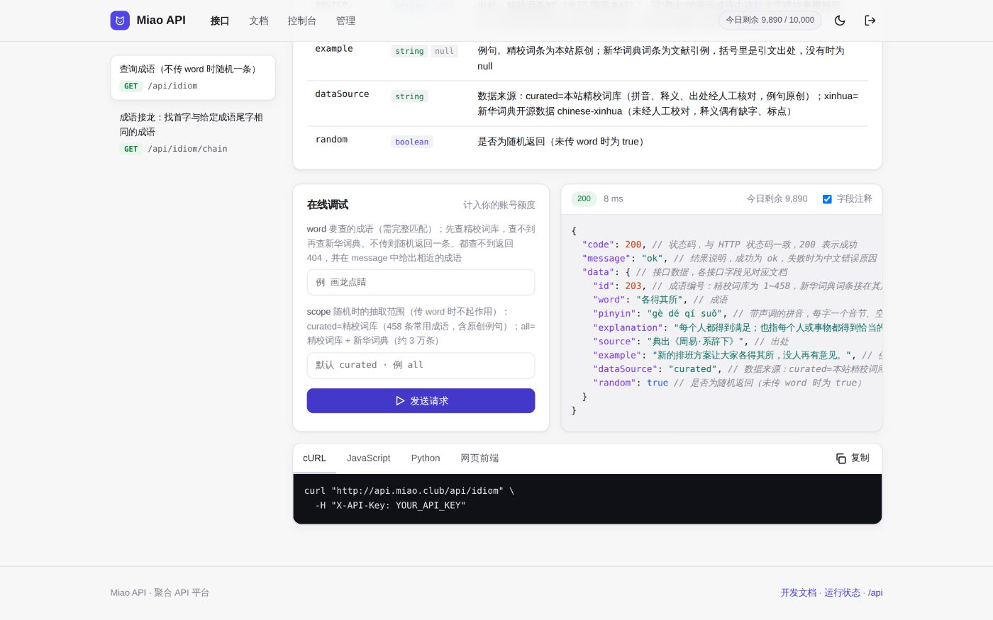Toggle dark mode with the moon icon
The height and width of the screenshot is (620, 993).
click(x=840, y=21)
